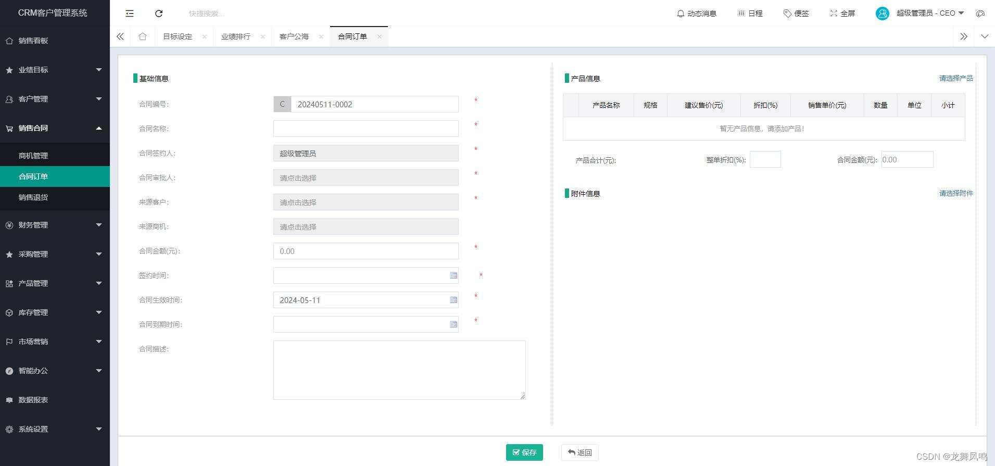
Task: Click the 合同名称 input field
Action: pyautogui.click(x=366, y=129)
